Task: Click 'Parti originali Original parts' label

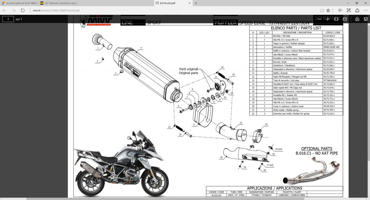Action: pyautogui.click(x=189, y=71)
